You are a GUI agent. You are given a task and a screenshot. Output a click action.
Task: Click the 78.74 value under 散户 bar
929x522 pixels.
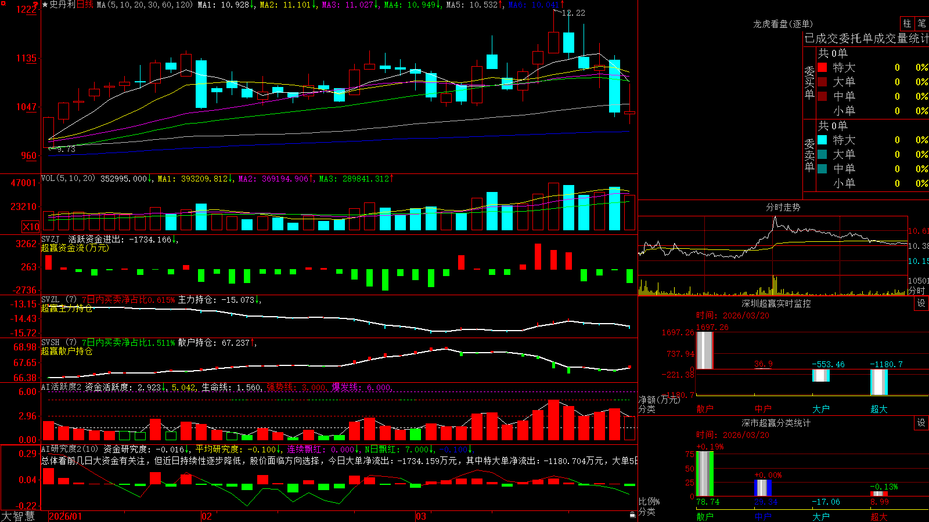(708, 502)
